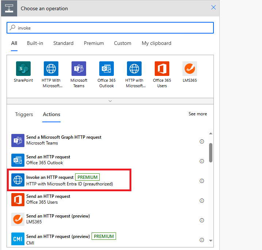Click the actions list scrollbar thumb
Screen dimensions: 262x250
(x=211, y=153)
